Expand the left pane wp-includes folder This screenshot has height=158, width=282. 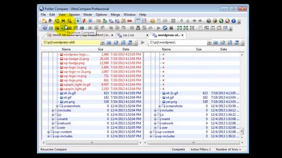(x=48, y=136)
